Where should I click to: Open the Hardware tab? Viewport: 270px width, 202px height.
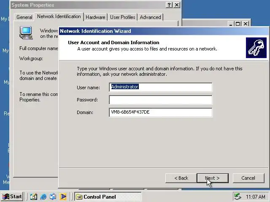[x=95, y=17]
